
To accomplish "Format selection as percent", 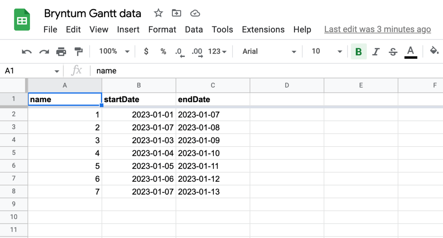I will 163,51.
